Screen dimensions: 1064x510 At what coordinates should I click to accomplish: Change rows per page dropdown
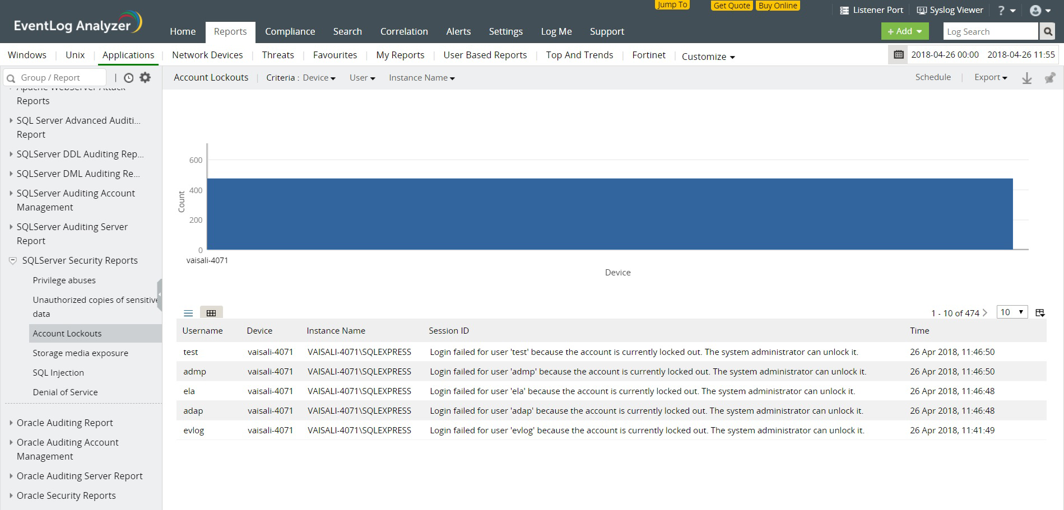(x=1012, y=312)
